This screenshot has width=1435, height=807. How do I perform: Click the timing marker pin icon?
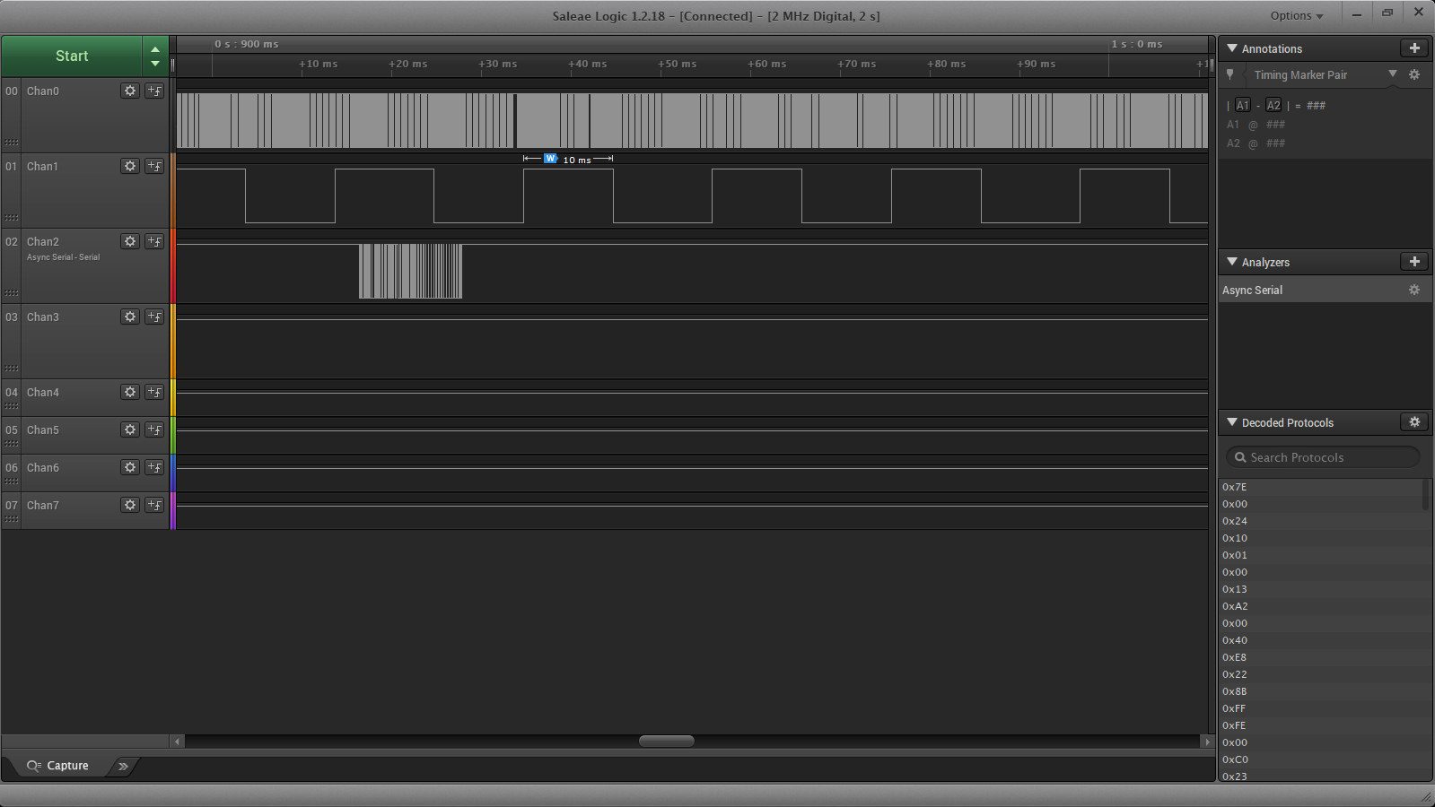pyautogui.click(x=1230, y=74)
